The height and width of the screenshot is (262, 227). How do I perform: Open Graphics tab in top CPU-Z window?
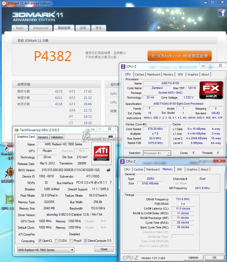(x=193, y=74)
